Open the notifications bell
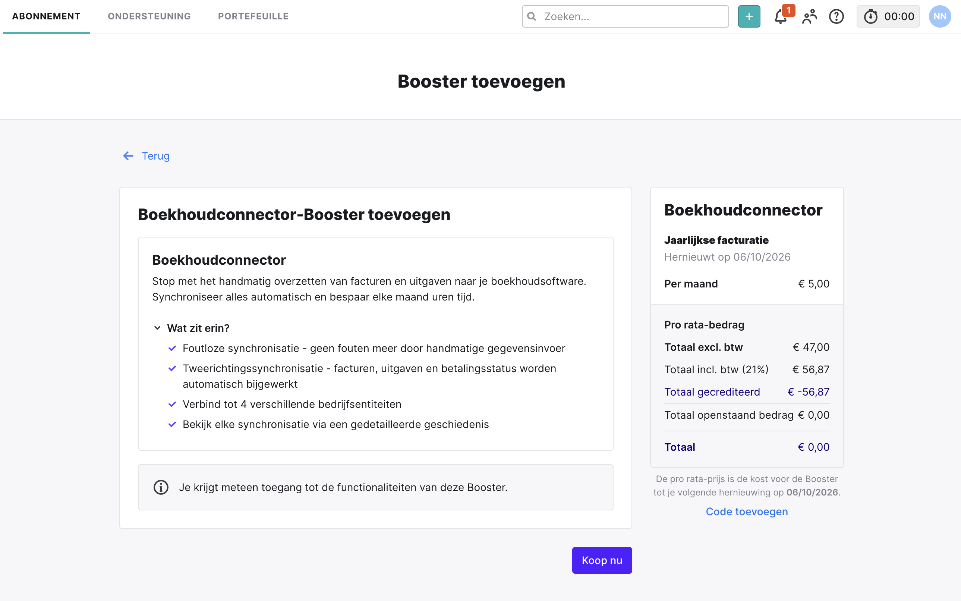Image resolution: width=961 pixels, height=601 pixels. pos(781,17)
